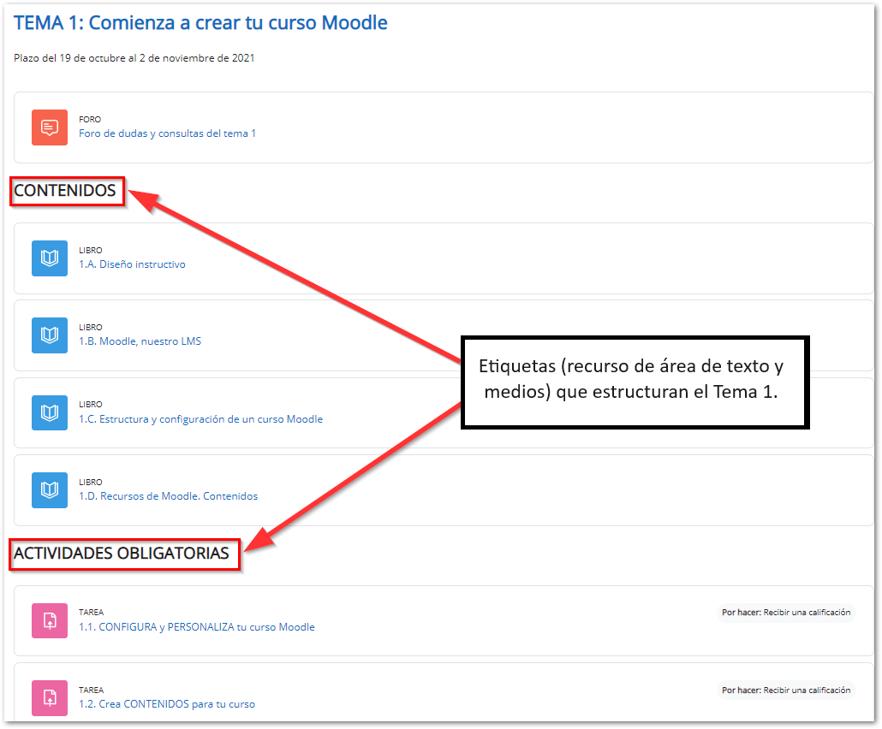Open the book 1.A. Diseño instructivo
This screenshot has width=882, height=729.
tap(132, 264)
